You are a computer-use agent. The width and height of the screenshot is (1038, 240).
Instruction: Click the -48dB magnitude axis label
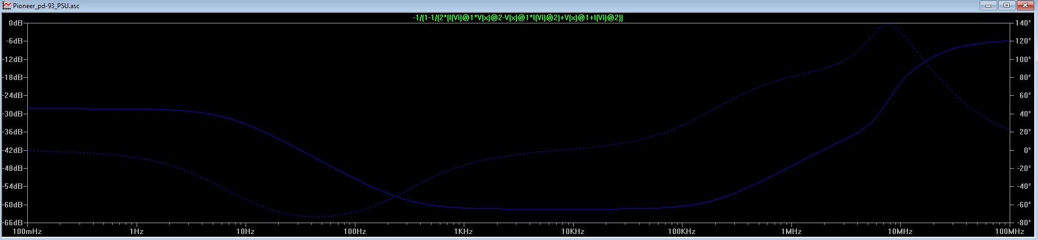click(x=14, y=169)
